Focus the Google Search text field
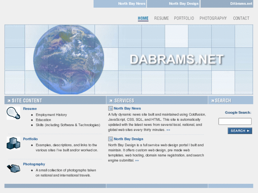 (x=235, y=121)
